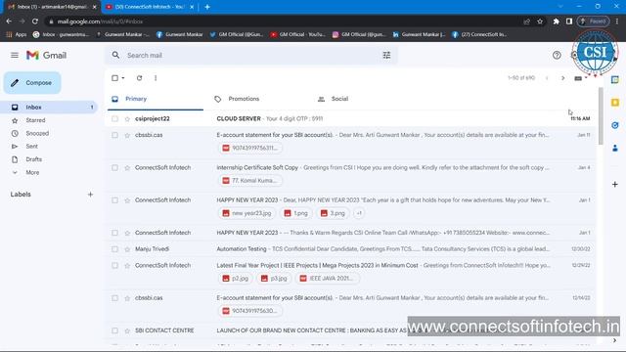Click the Gmail logo

pos(46,55)
